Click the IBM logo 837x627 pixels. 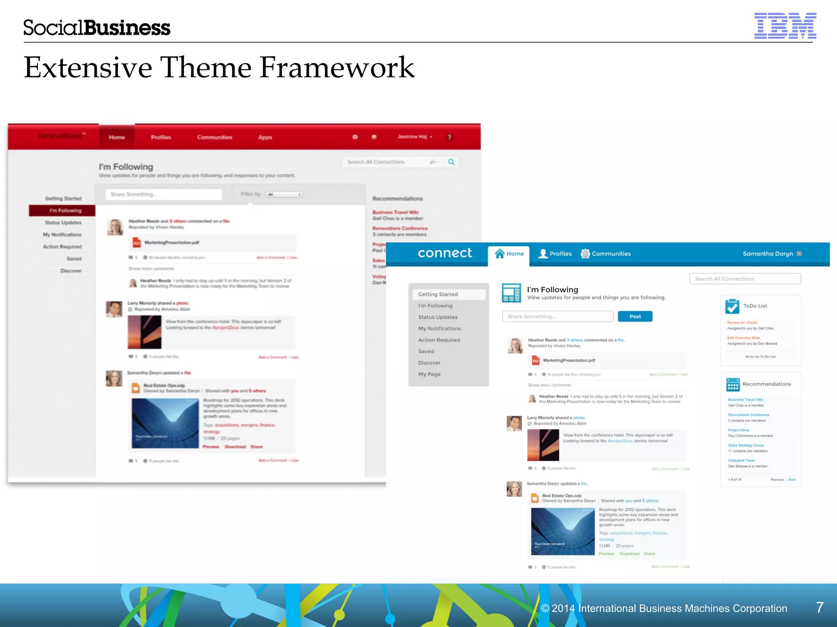(x=785, y=26)
